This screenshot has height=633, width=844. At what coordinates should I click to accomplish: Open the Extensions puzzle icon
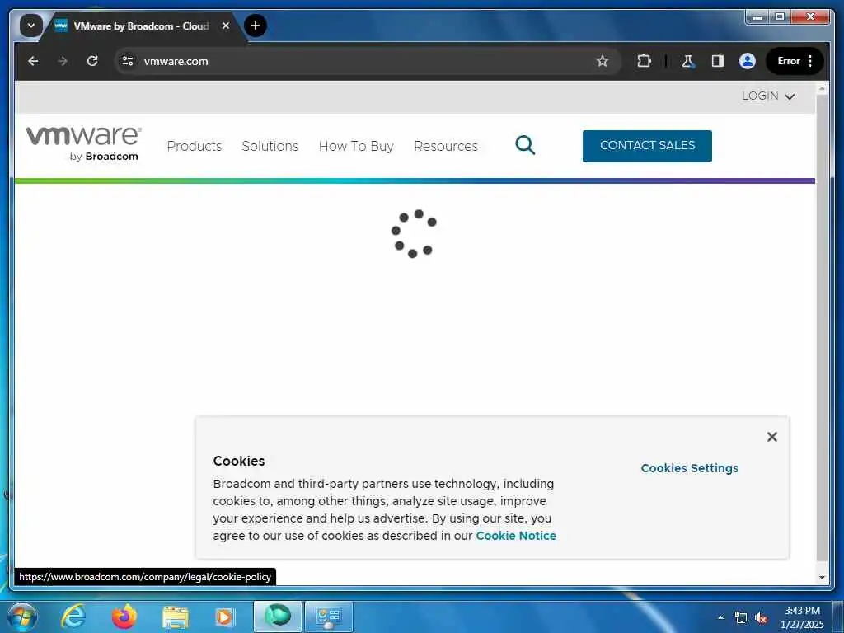[644, 61]
